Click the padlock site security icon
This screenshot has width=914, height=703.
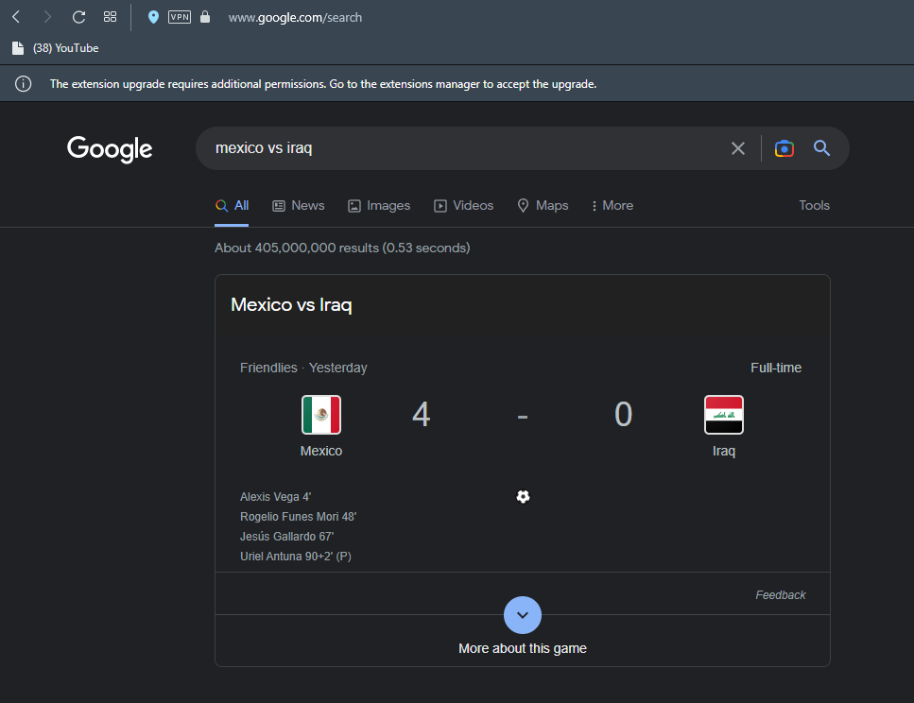pos(204,17)
